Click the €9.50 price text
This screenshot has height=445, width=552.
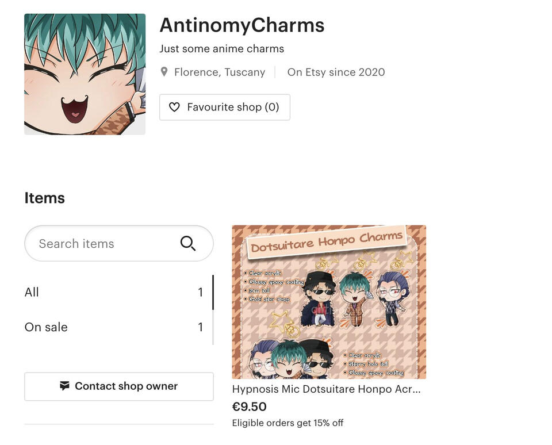click(x=249, y=406)
